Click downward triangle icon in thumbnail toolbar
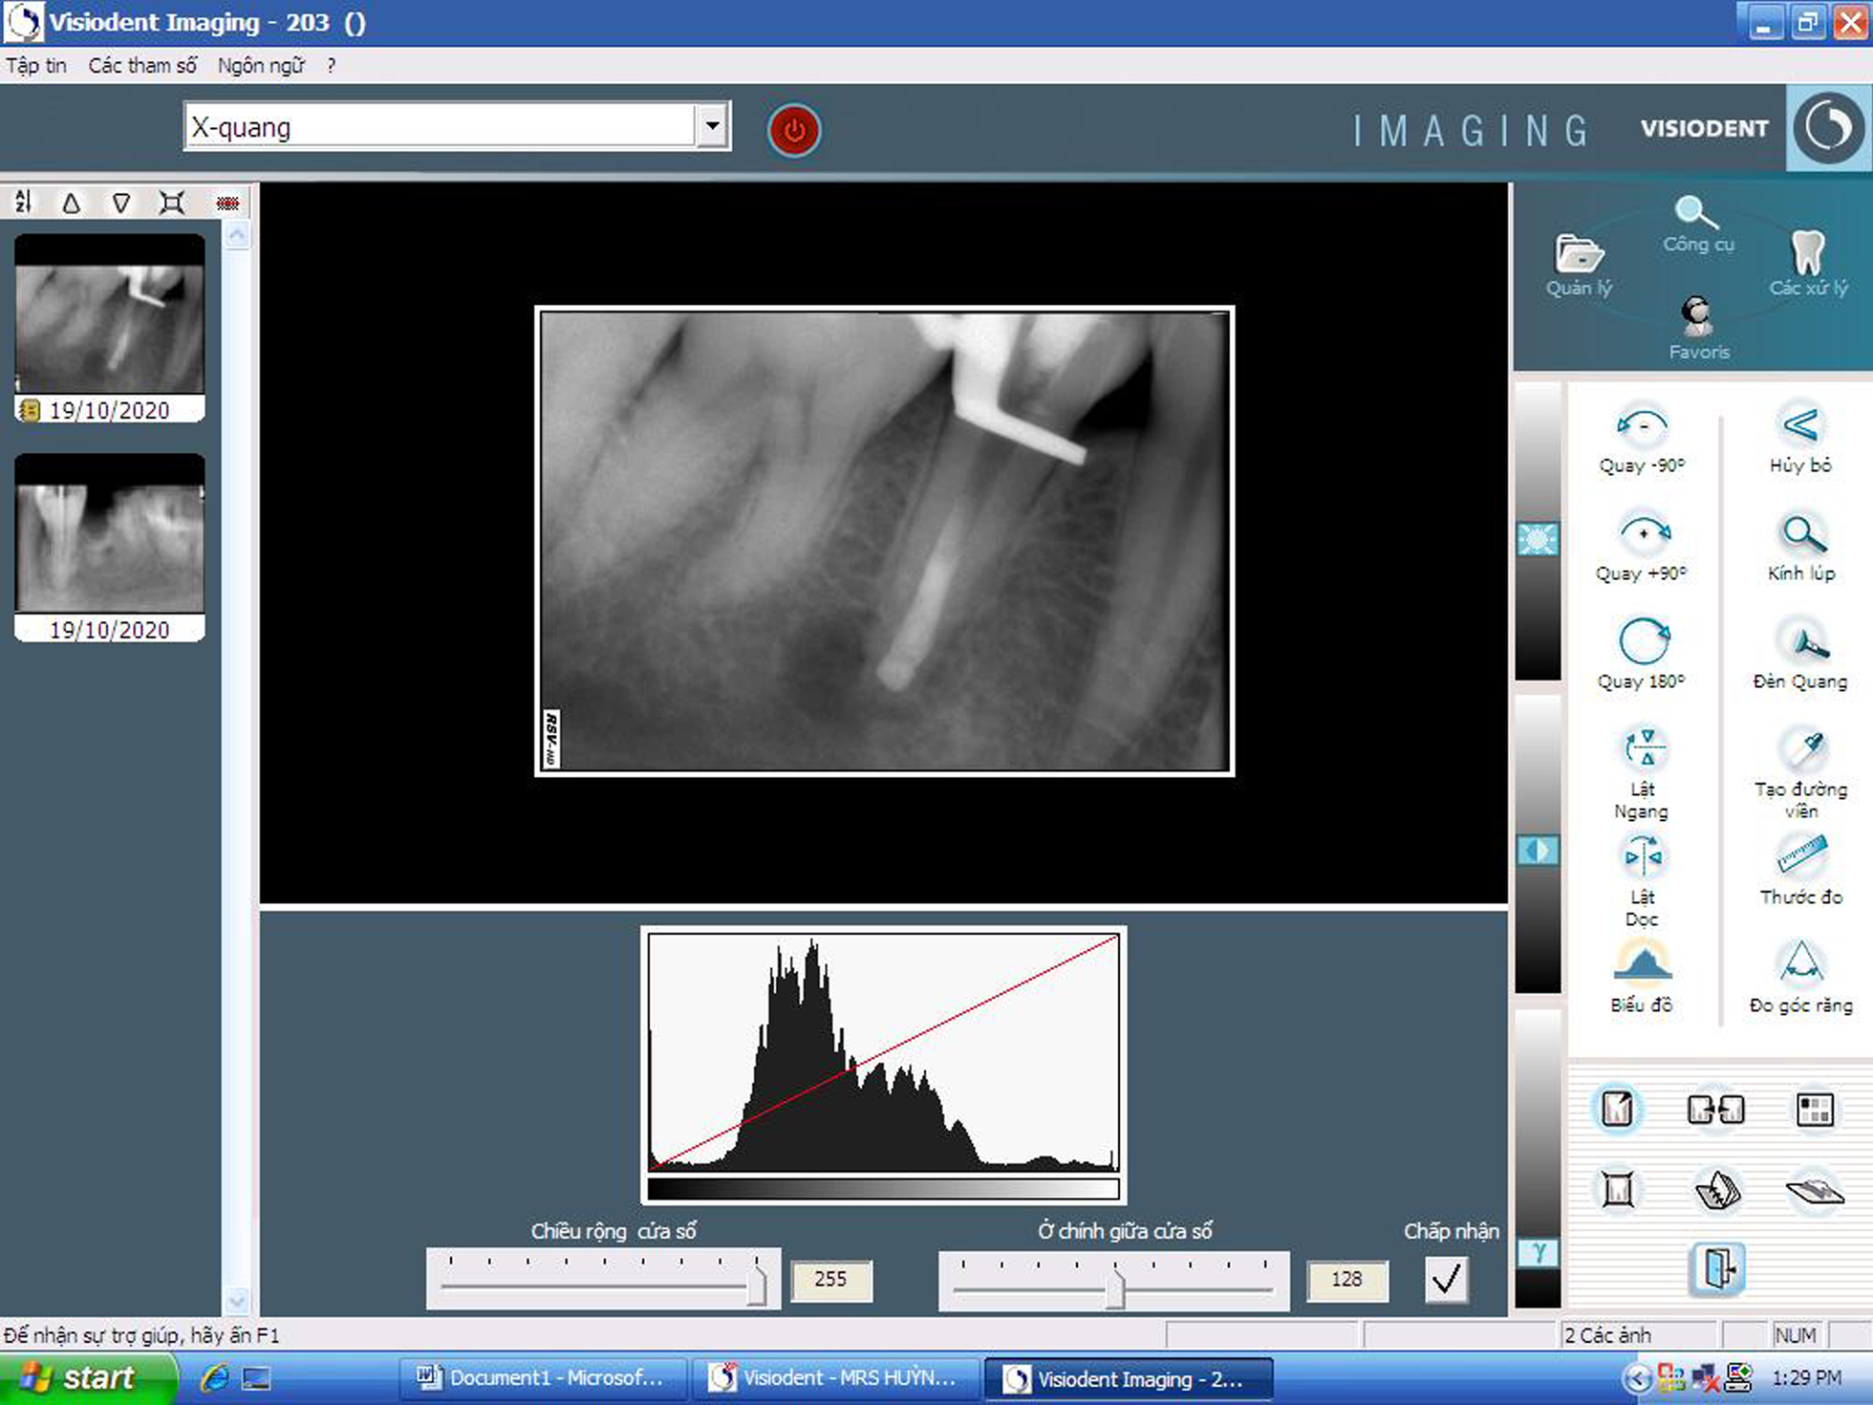 coord(121,203)
